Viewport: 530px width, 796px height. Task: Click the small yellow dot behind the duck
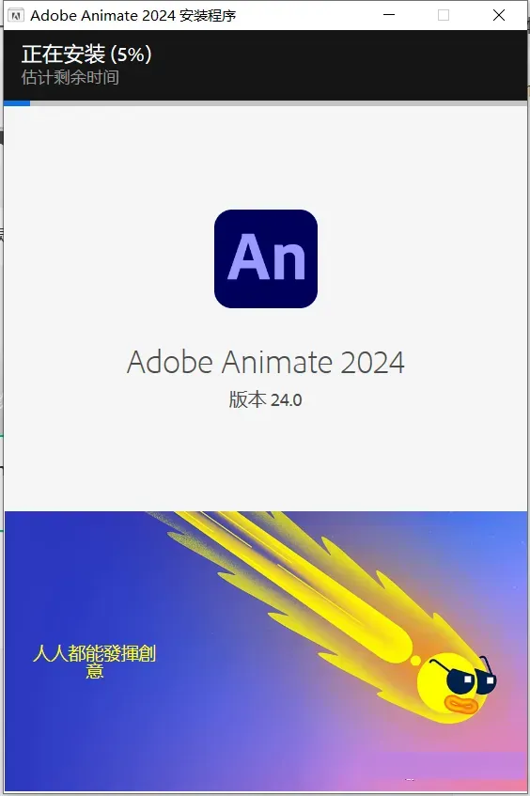[415, 661]
